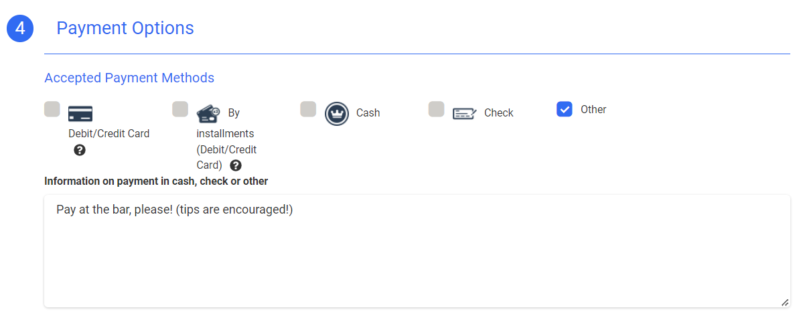The width and height of the screenshot is (799, 312).
Task: Click the Cash text label
Action: coord(368,113)
